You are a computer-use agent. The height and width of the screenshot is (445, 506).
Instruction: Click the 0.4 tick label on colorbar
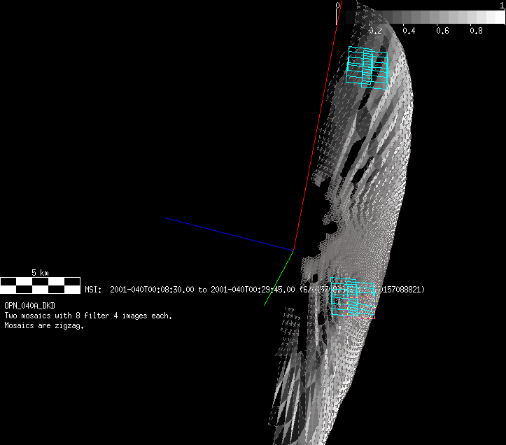(x=409, y=31)
